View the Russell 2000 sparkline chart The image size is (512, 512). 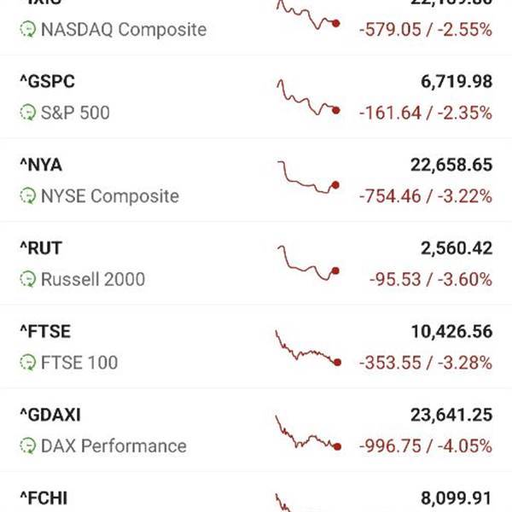(308, 261)
